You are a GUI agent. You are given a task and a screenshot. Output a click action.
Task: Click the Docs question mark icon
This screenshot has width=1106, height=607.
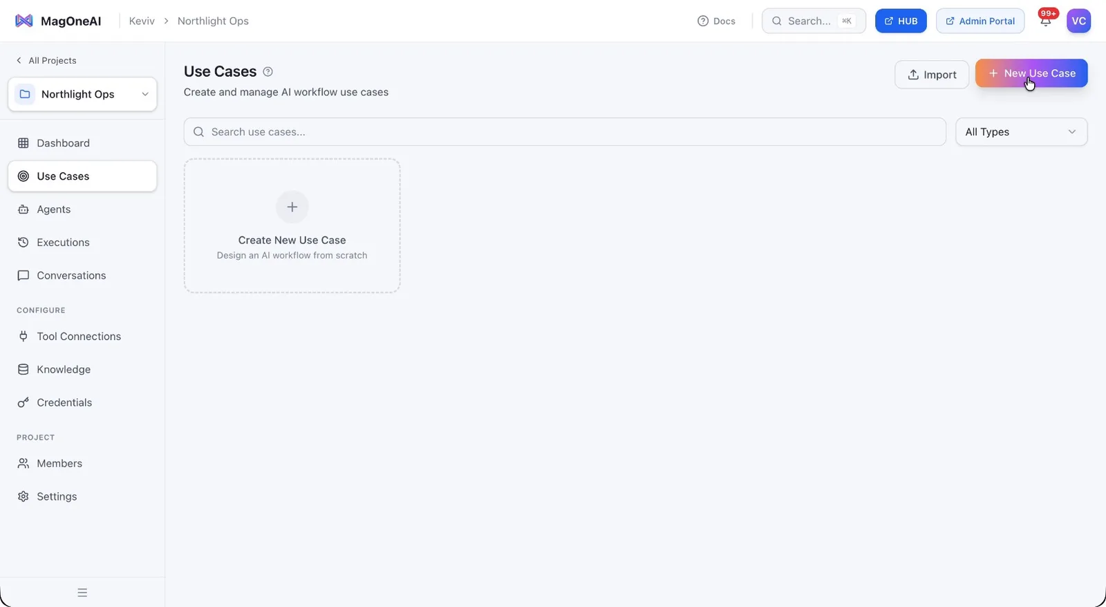703,21
